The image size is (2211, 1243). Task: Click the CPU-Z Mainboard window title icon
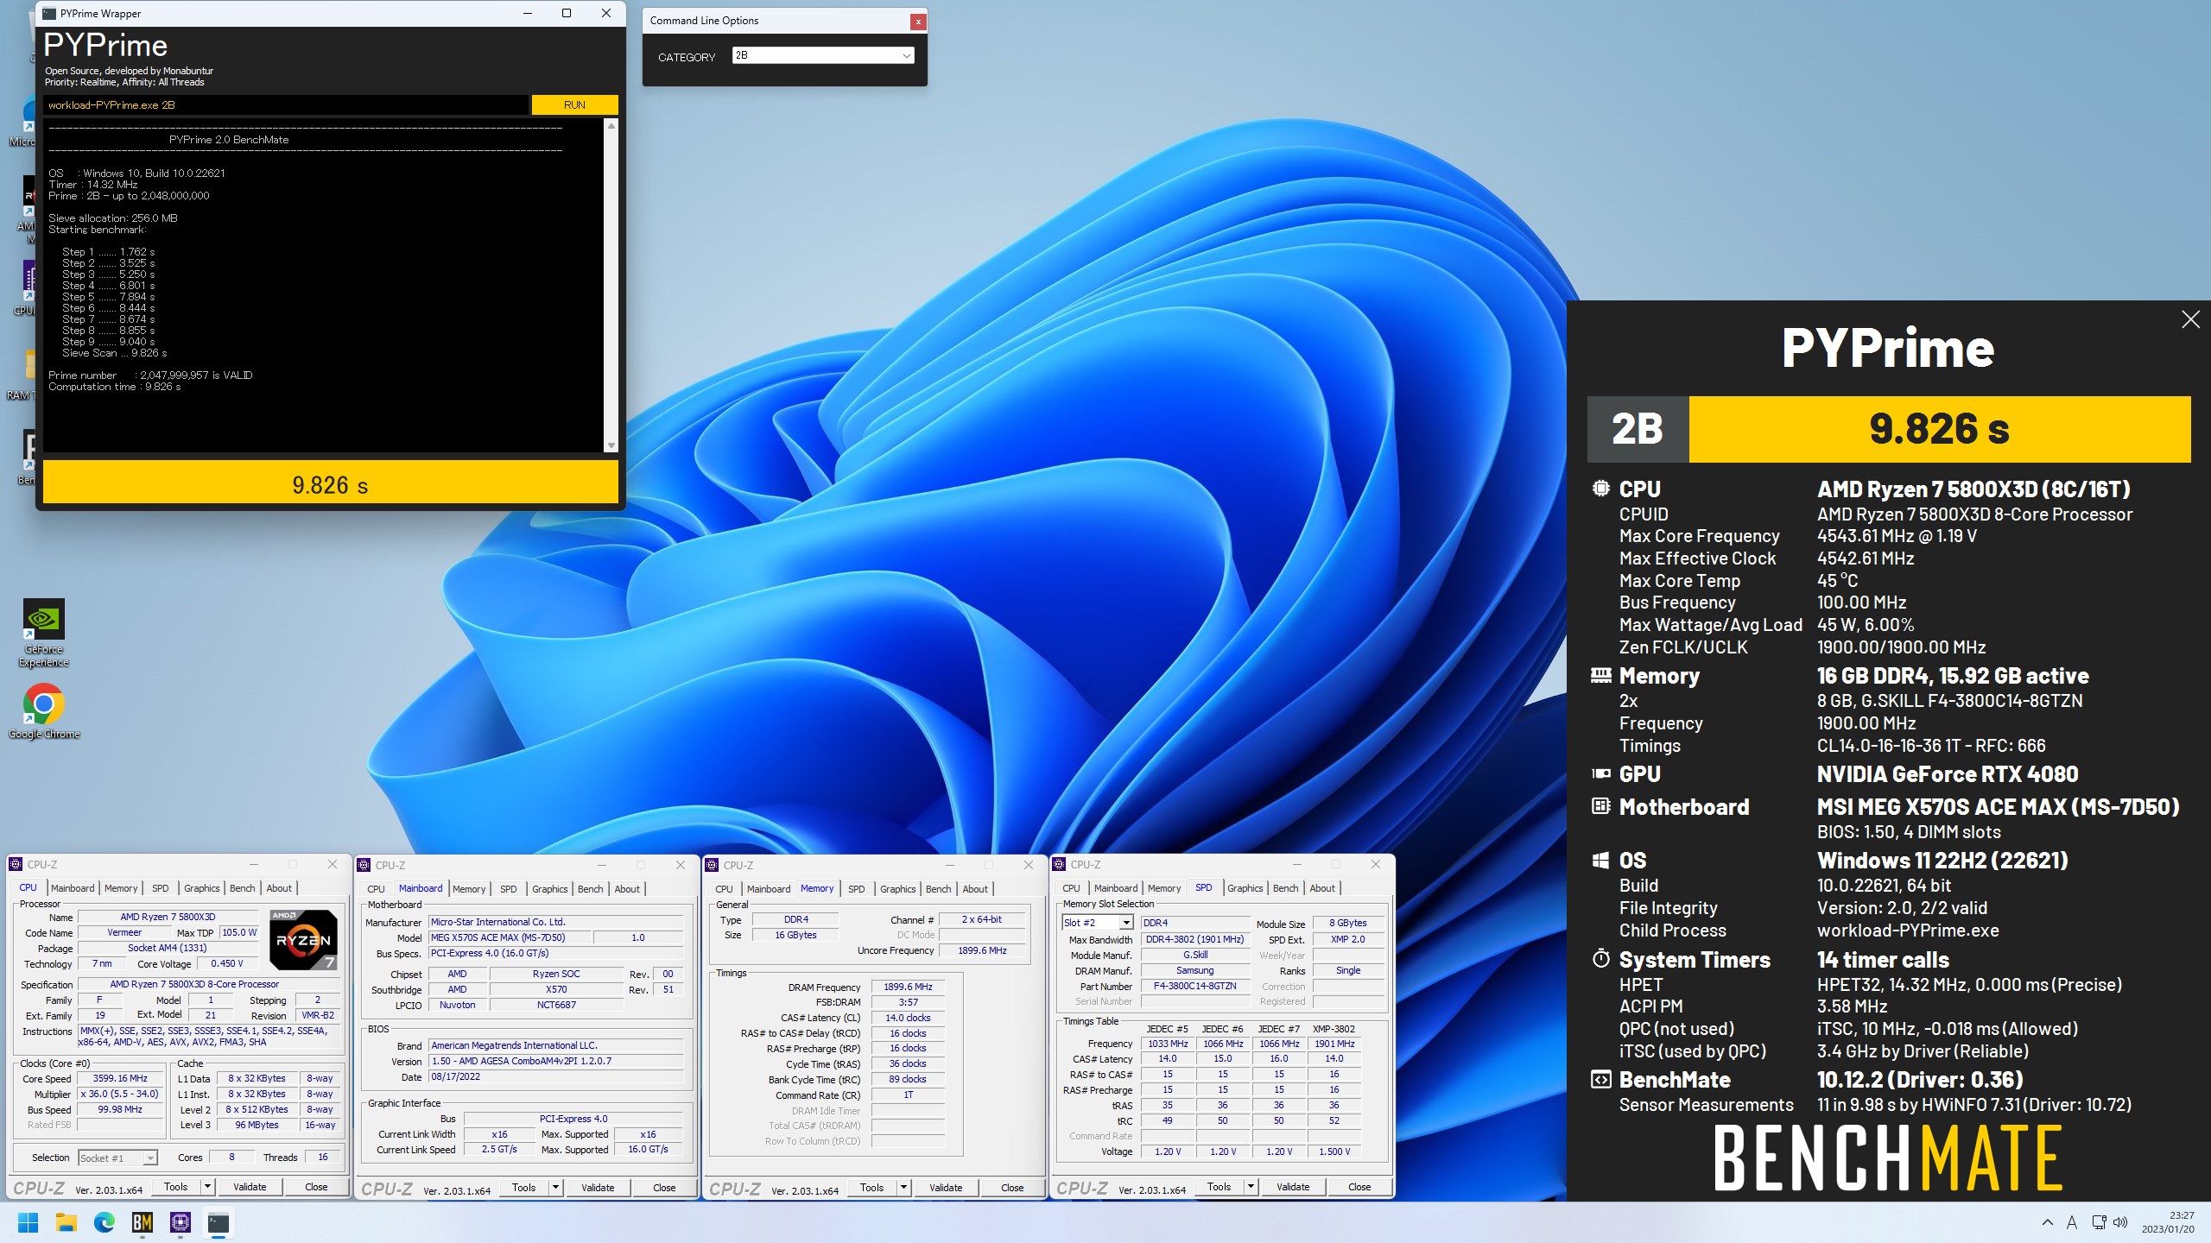tap(364, 865)
